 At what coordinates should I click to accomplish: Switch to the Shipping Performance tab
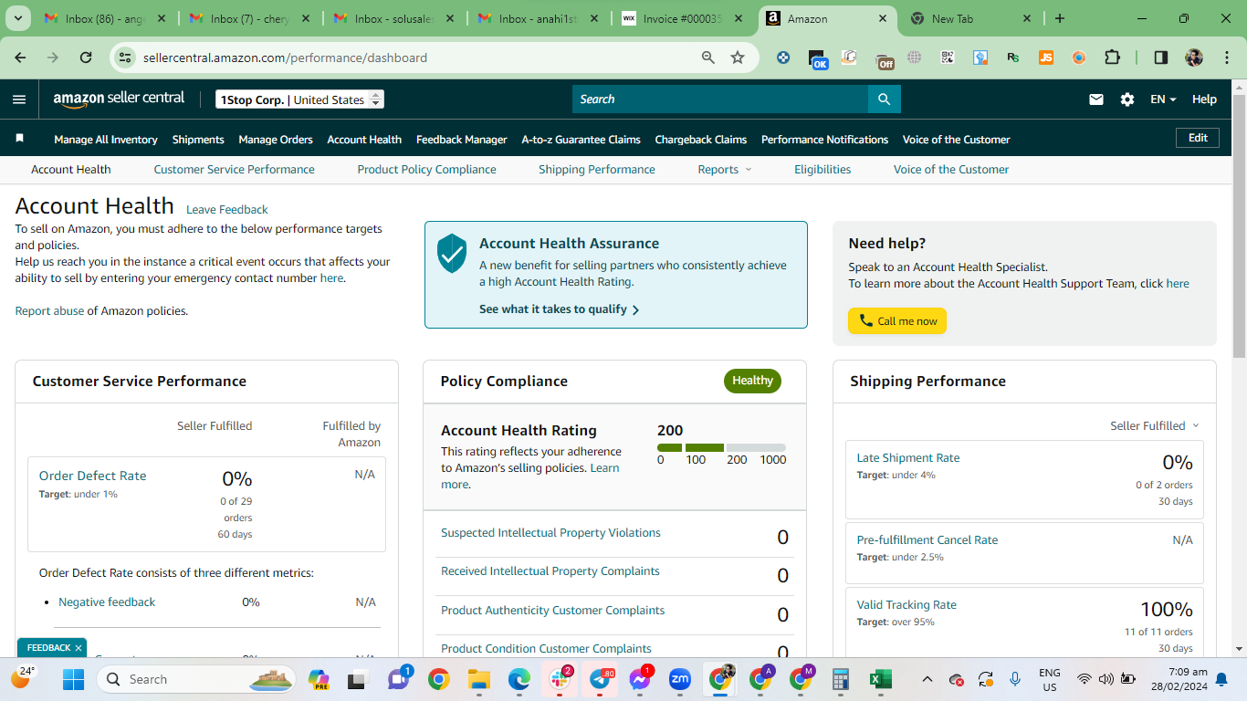coord(597,169)
